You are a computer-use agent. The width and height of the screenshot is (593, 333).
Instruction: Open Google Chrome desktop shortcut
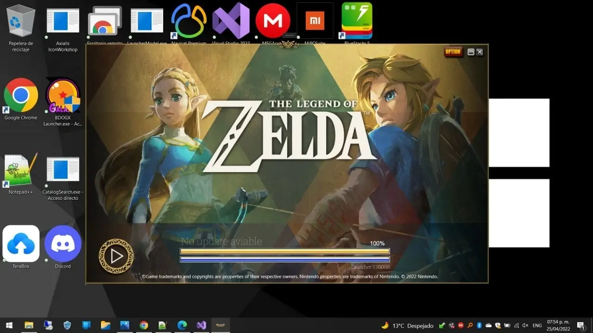[x=21, y=99]
